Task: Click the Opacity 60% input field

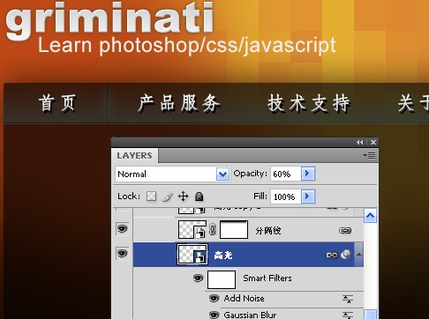Action: pyautogui.click(x=286, y=174)
